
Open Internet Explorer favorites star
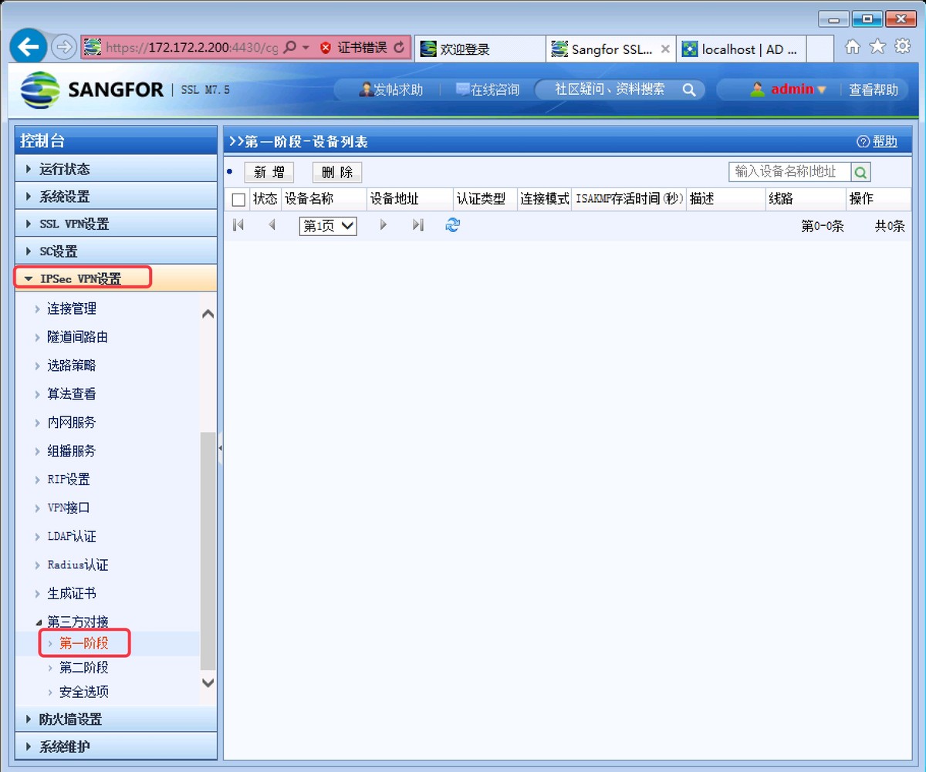point(877,47)
